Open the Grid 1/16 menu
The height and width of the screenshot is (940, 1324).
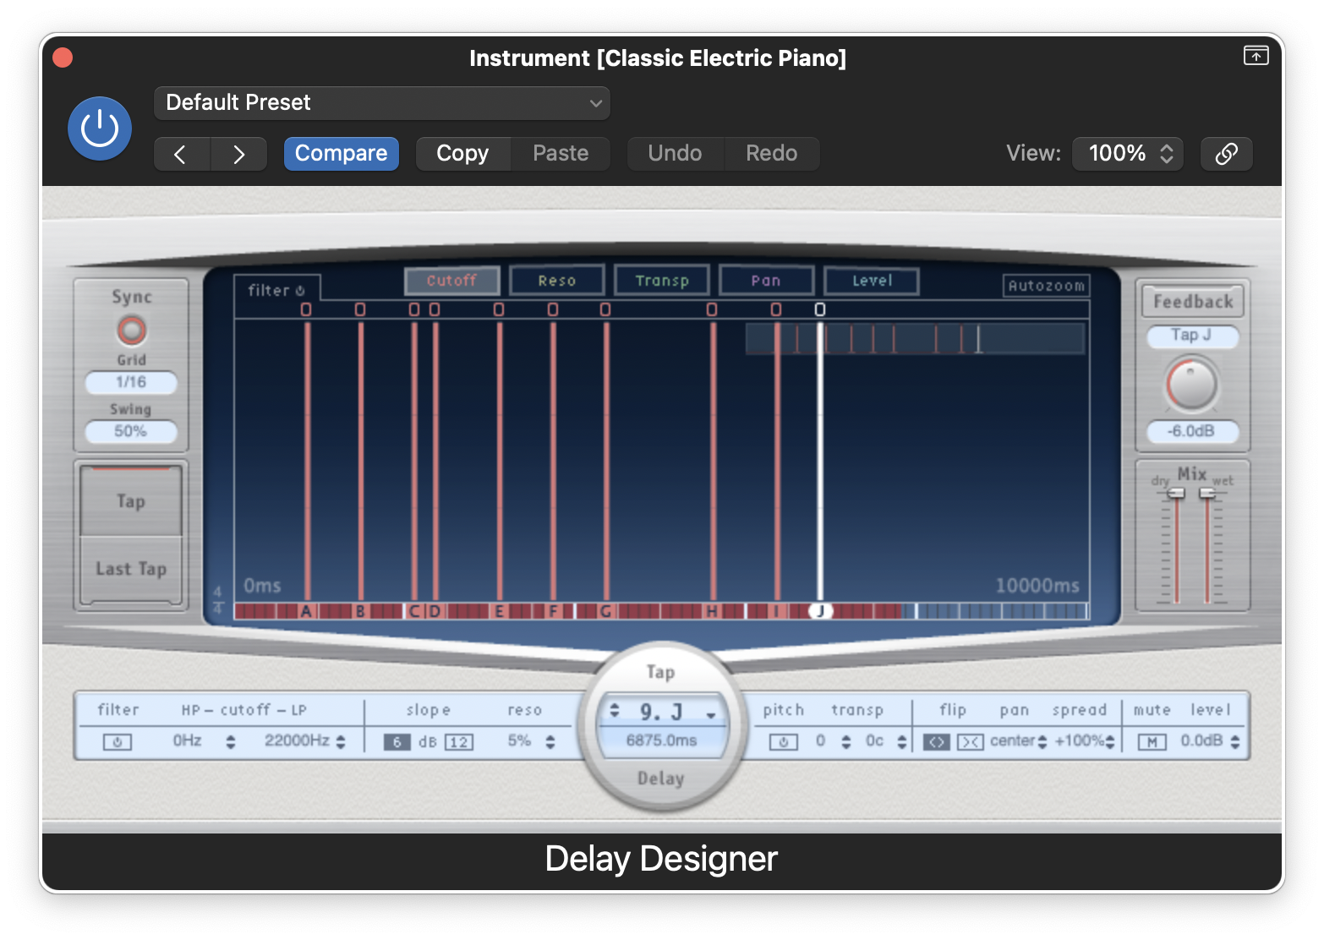click(131, 382)
